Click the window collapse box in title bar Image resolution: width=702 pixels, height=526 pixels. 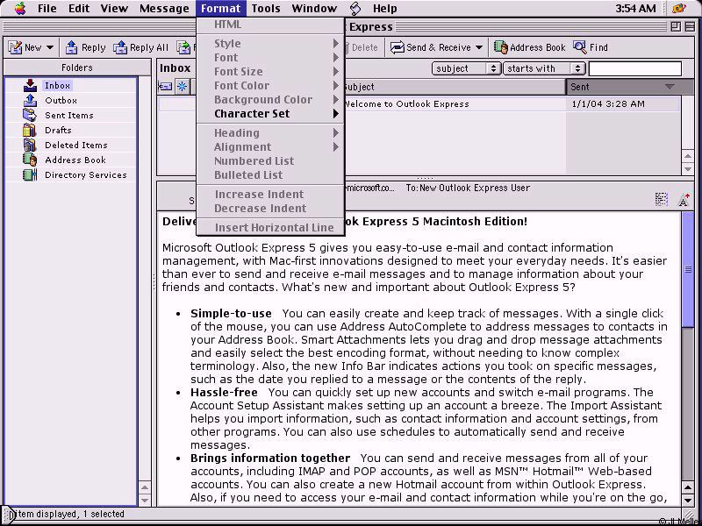pos(690,27)
